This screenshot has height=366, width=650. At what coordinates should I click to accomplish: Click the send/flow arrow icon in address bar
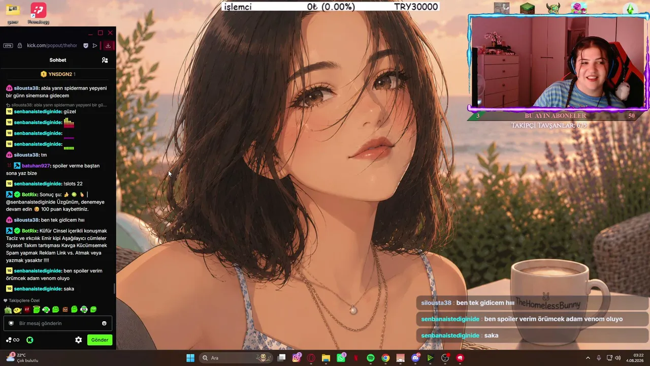[95, 45]
